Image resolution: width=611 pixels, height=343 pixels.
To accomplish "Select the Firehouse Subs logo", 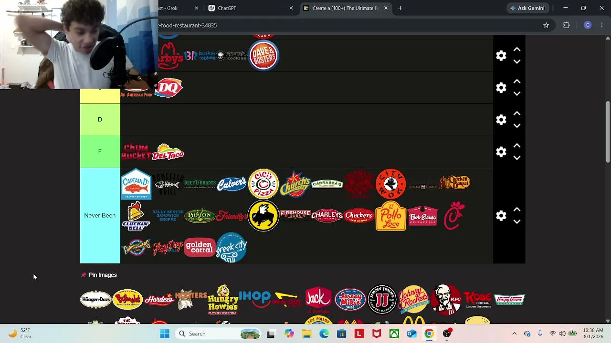I will tap(295, 215).
